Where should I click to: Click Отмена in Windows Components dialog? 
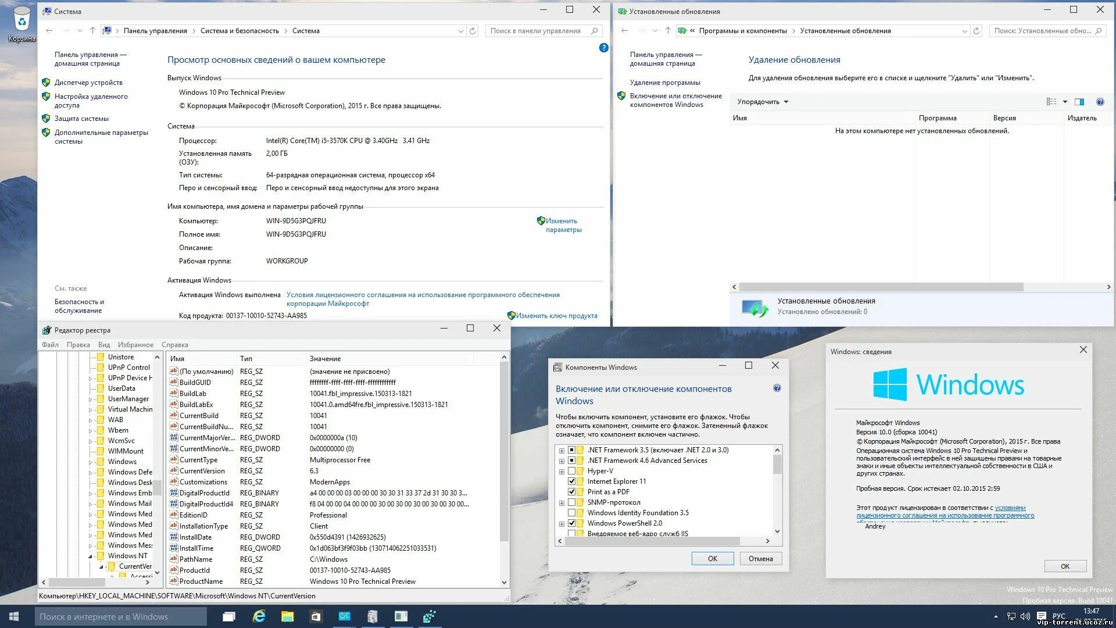coord(761,559)
